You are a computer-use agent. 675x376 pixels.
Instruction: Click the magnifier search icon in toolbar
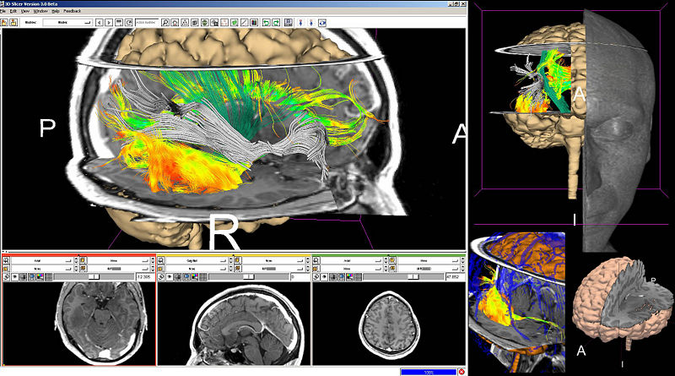point(165,21)
